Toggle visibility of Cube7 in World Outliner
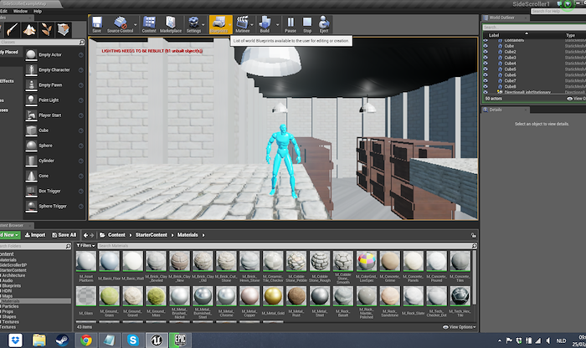 (486, 80)
